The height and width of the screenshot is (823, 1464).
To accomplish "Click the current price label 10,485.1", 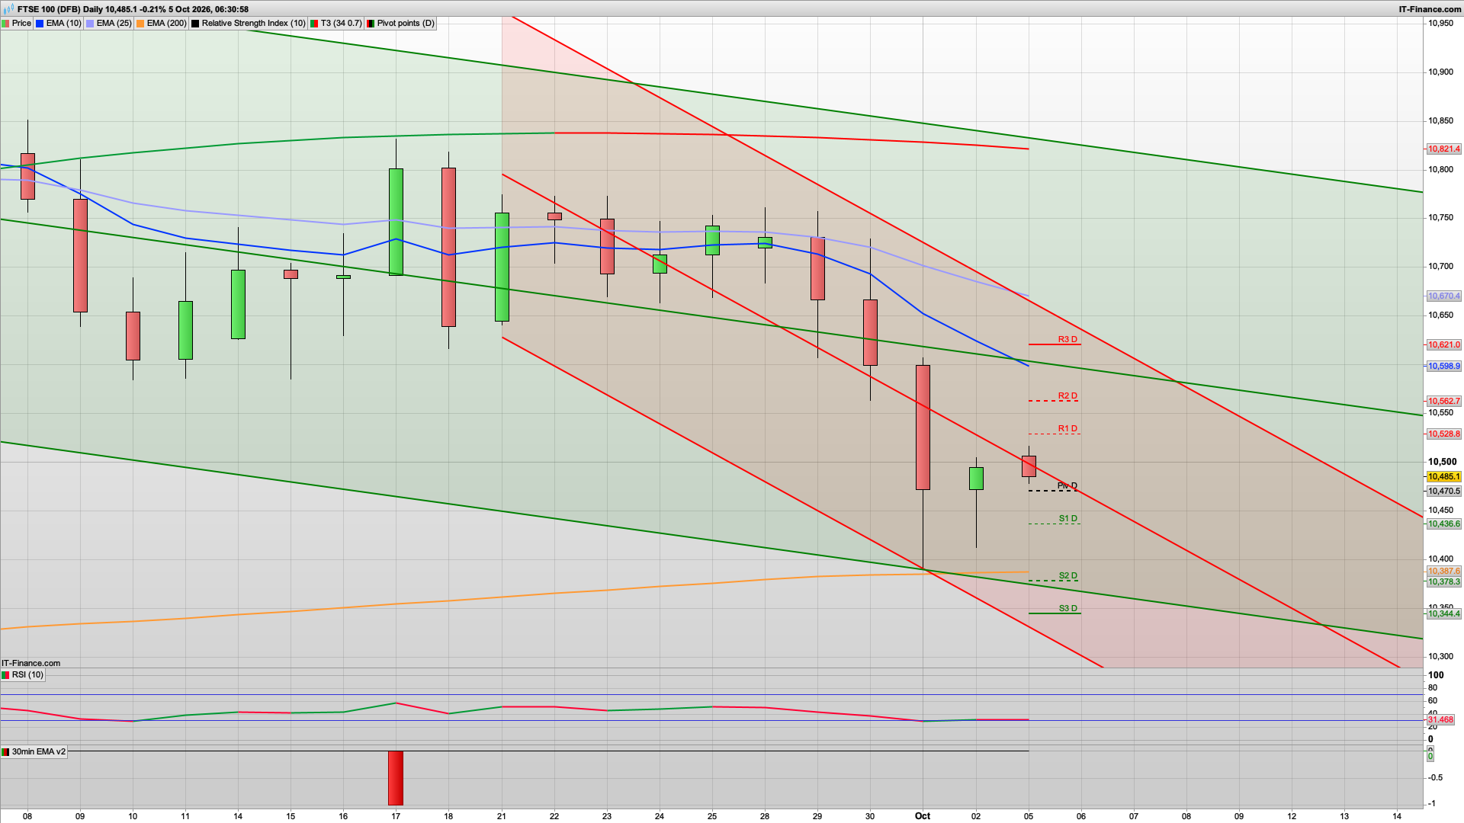I will 1443,476.
